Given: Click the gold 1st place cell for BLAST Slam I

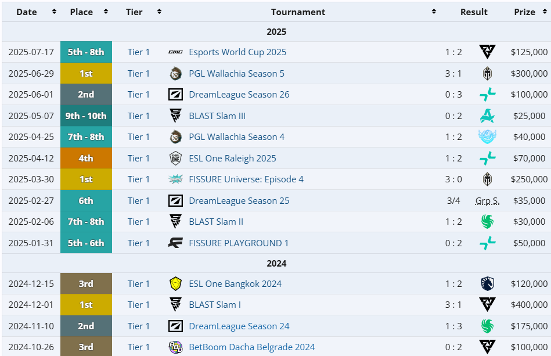Looking at the screenshot, I should click(x=86, y=305).
